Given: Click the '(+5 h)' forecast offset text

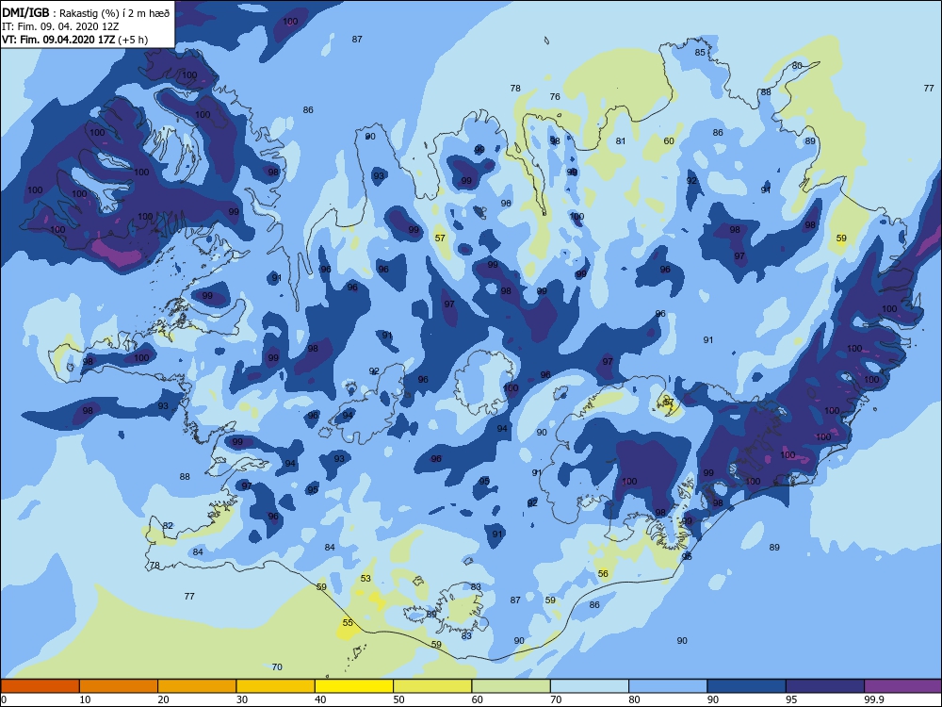Looking at the screenshot, I should (133, 40).
